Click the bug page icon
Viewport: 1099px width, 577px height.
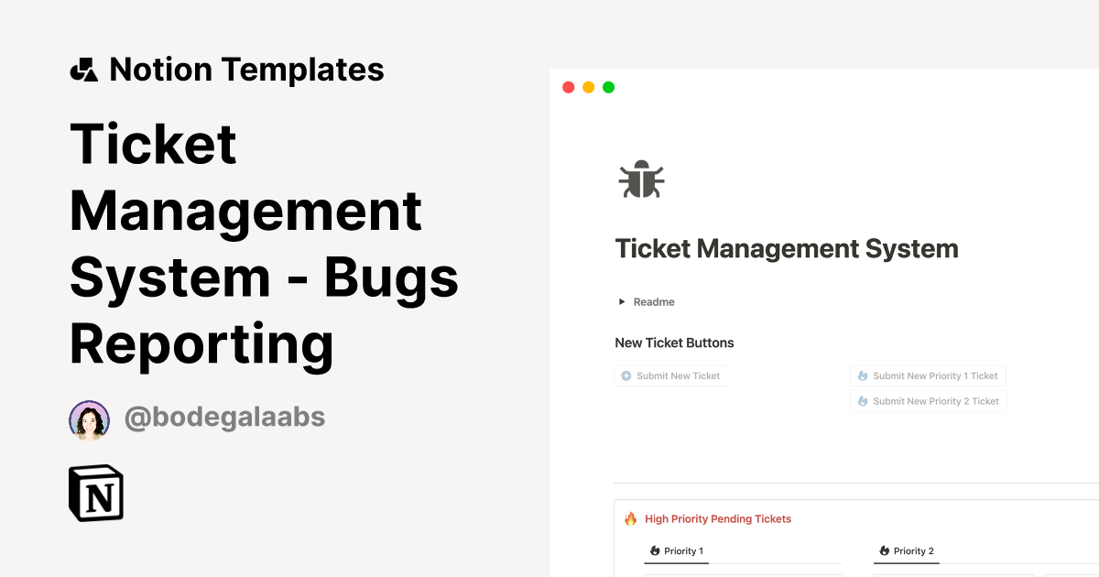click(641, 180)
